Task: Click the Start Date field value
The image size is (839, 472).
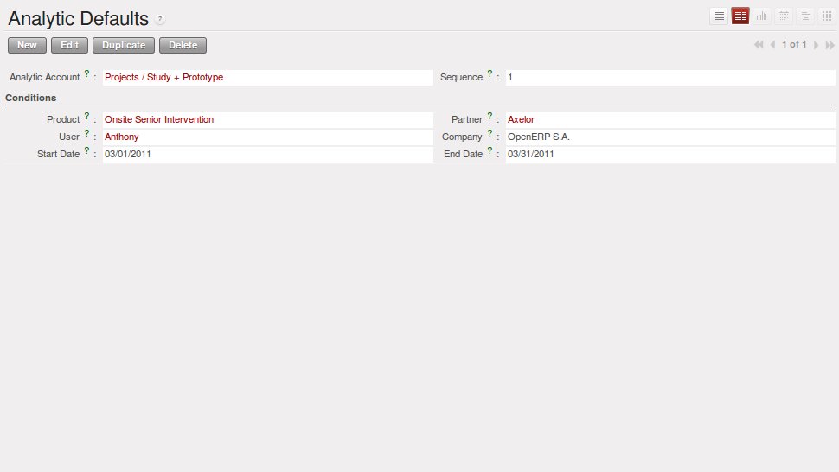Action: tap(128, 155)
